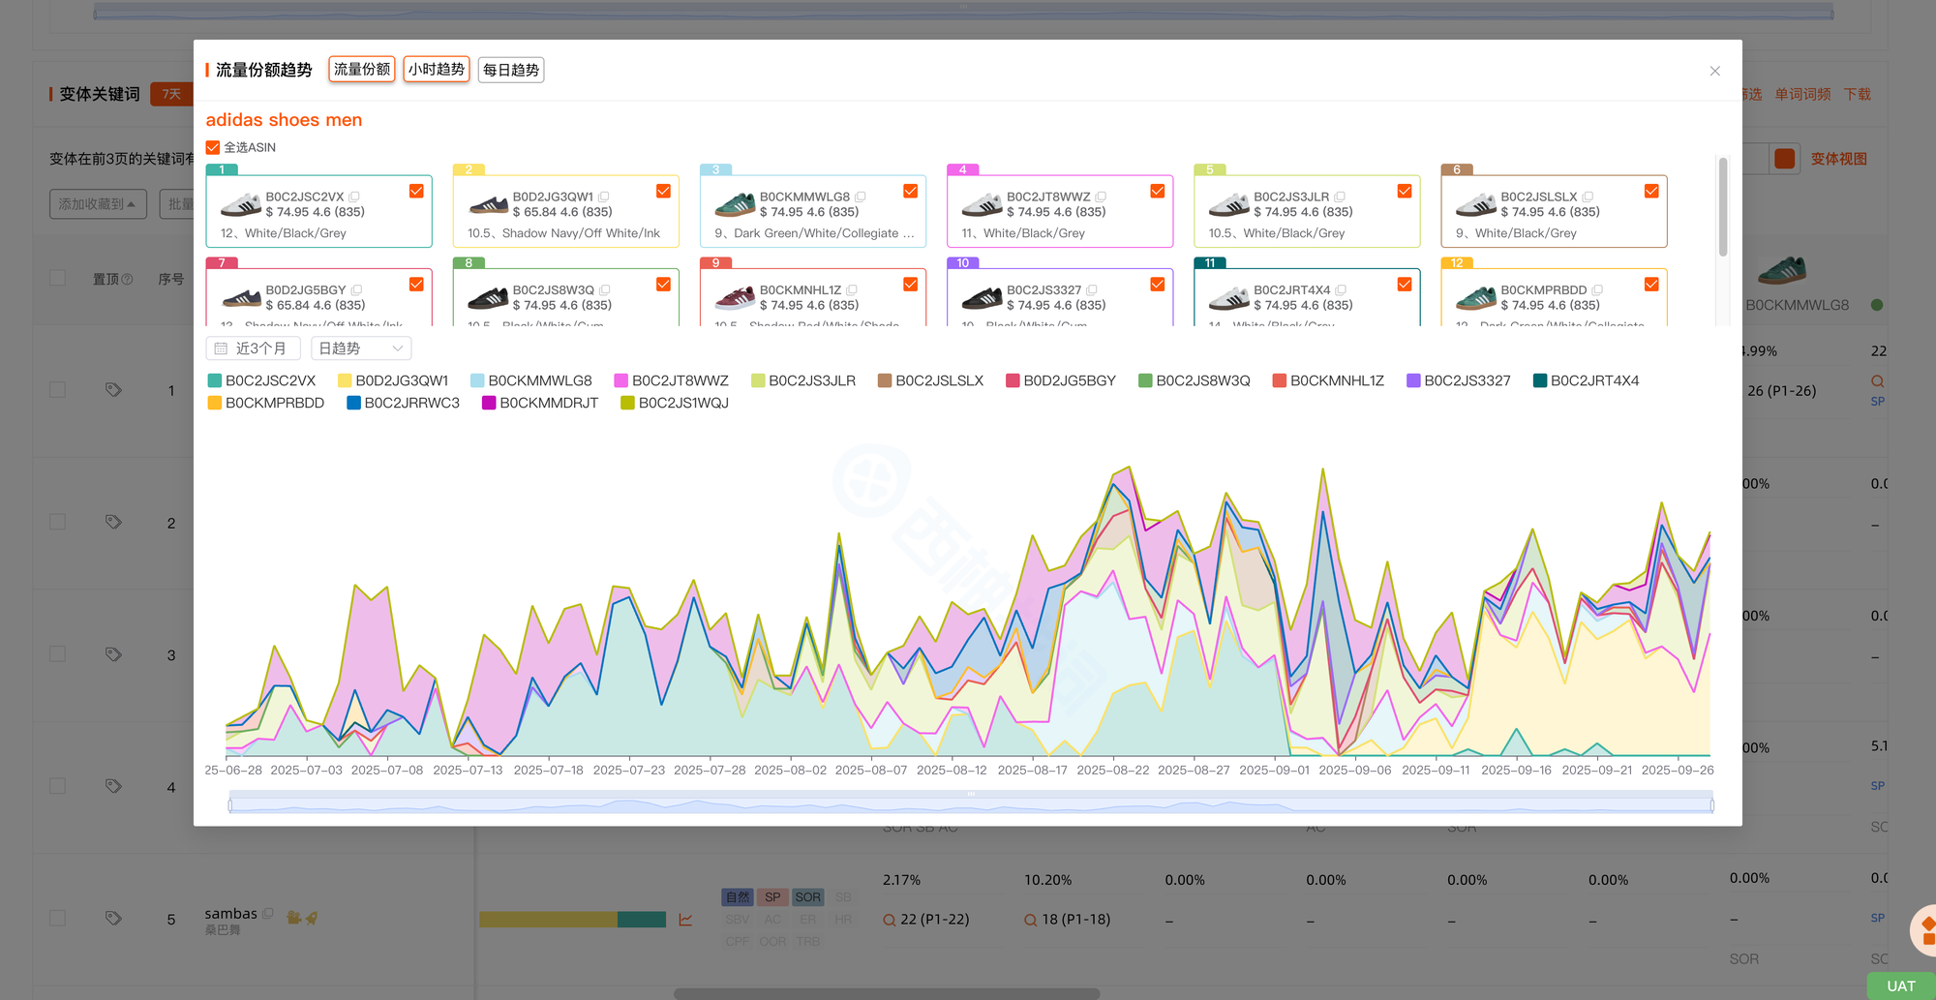Copy ASIN B0C2JSC2VX with copy icon
The height and width of the screenshot is (1000, 1936).
click(x=354, y=197)
